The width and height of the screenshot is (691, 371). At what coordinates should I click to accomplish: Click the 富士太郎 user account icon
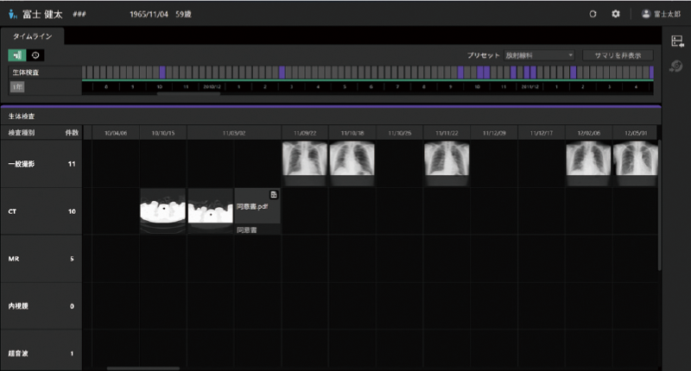tap(646, 14)
